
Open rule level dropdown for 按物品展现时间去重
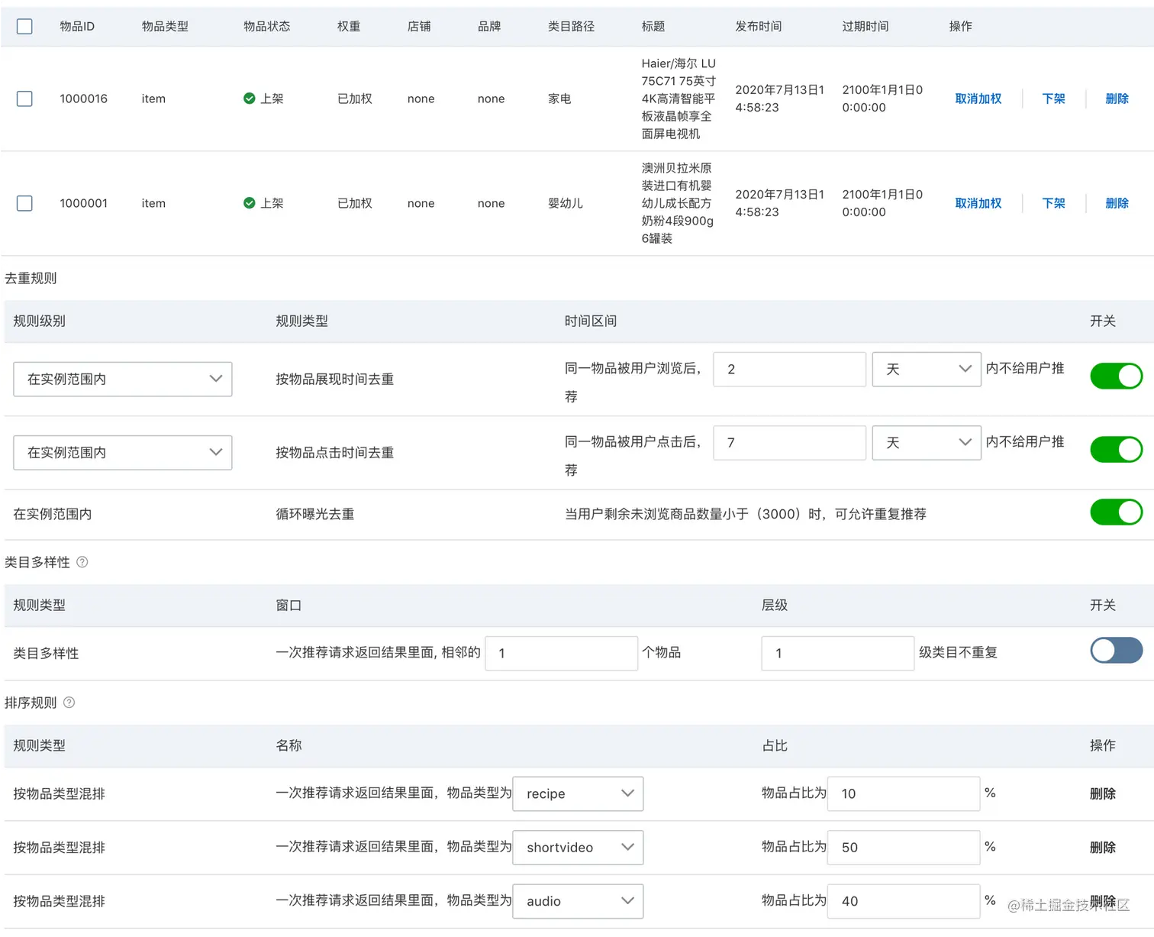(x=123, y=379)
